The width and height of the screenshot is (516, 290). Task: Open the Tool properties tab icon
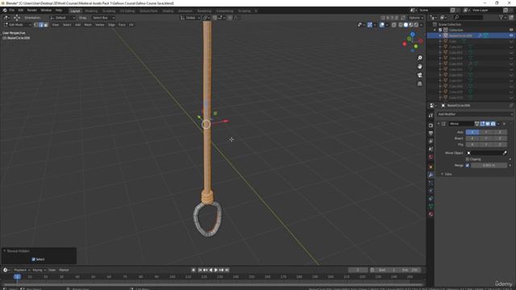(x=431, y=115)
